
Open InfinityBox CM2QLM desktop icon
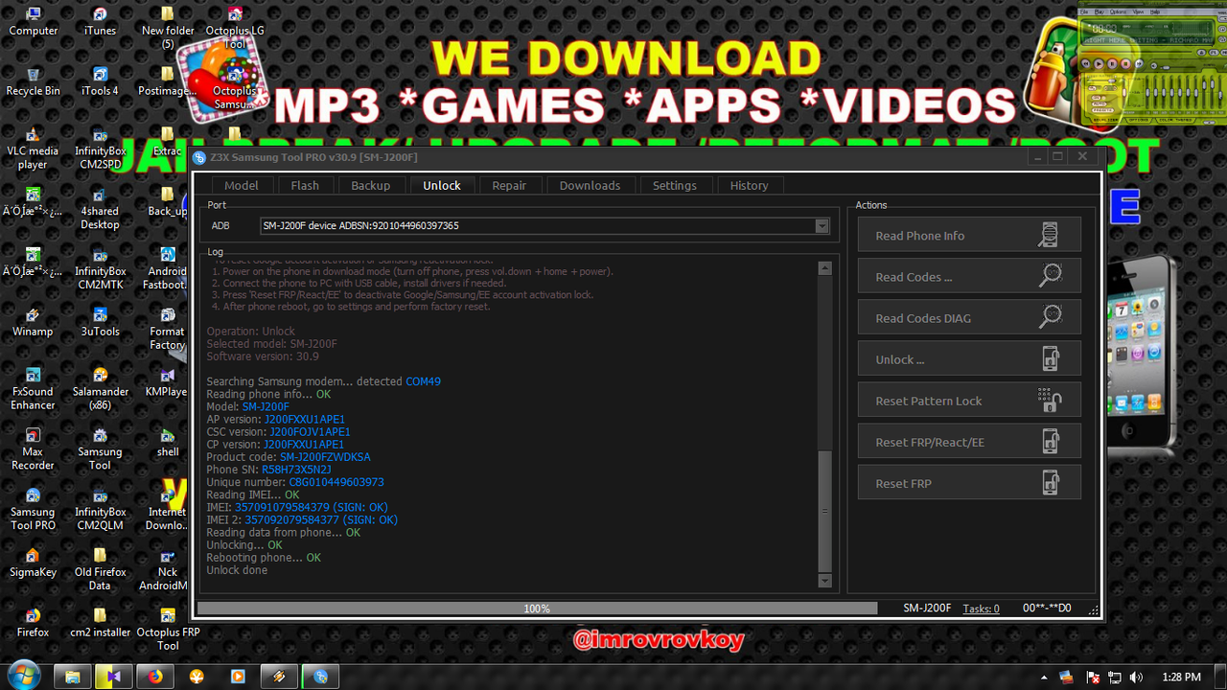tap(100, 511)
